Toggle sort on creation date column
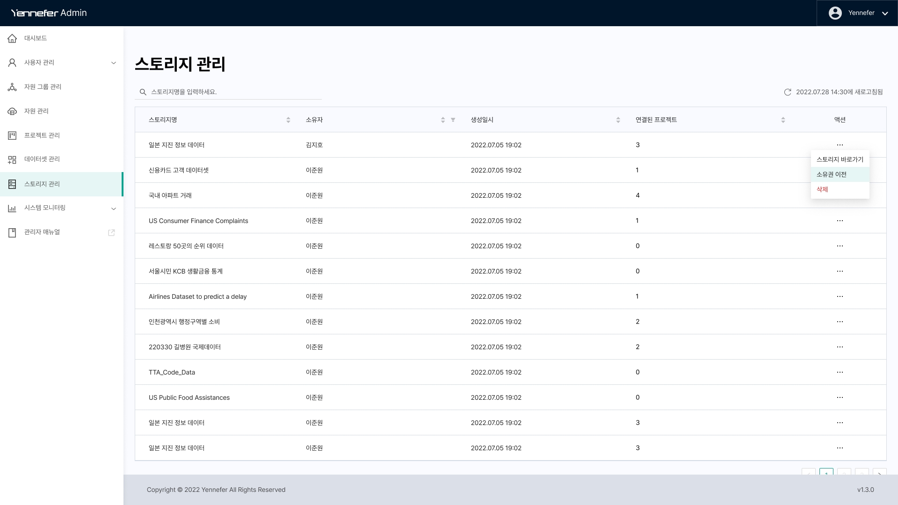 [618, 120]
